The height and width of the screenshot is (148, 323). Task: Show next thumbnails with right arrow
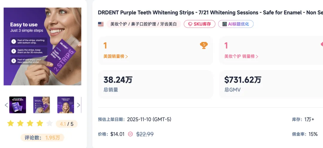79,105
